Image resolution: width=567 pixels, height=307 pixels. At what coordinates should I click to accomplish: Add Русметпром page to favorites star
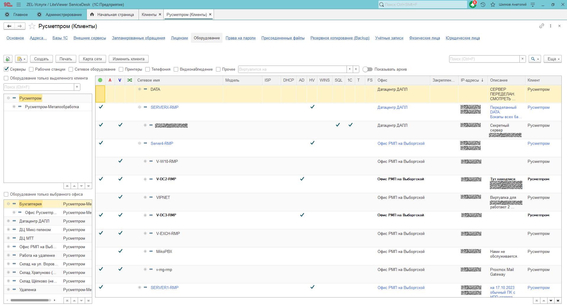[32, 26]
